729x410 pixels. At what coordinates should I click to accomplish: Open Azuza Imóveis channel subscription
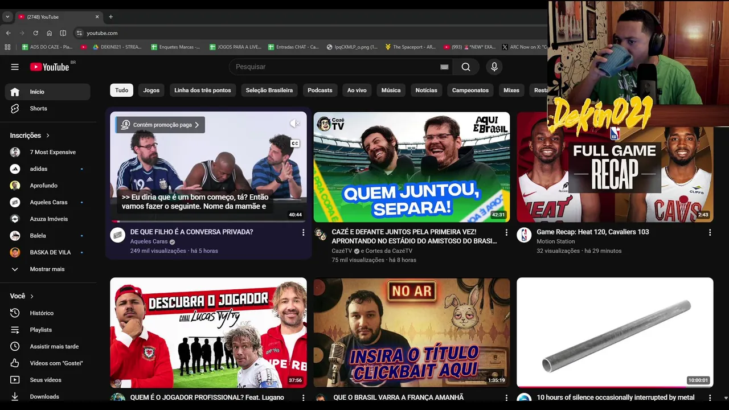(x=47, y=219)
